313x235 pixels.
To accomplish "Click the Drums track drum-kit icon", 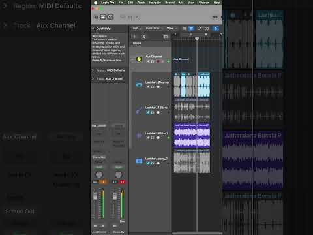I will click(x=139, y=84).
